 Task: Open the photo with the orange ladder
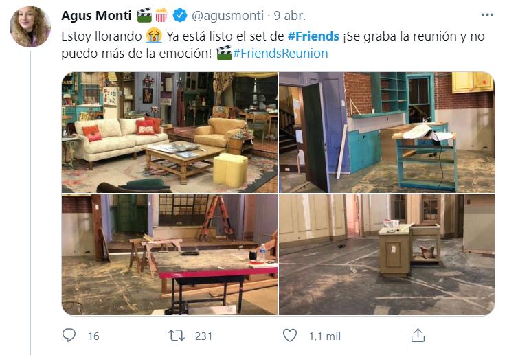point(170,255)
